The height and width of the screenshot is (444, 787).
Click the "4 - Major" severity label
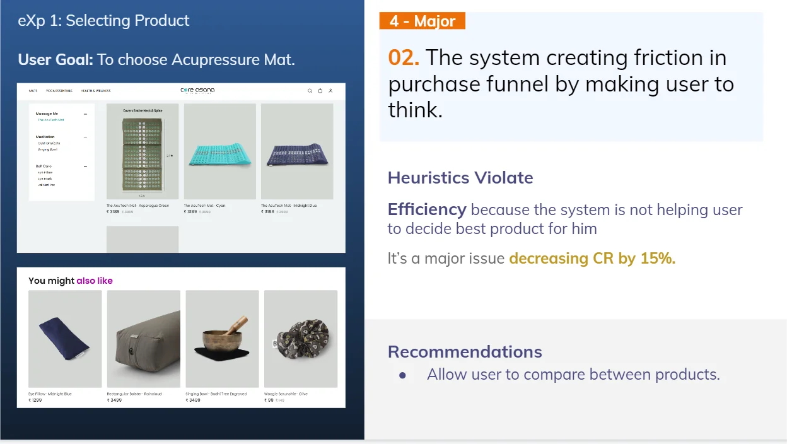pos(423,21)
